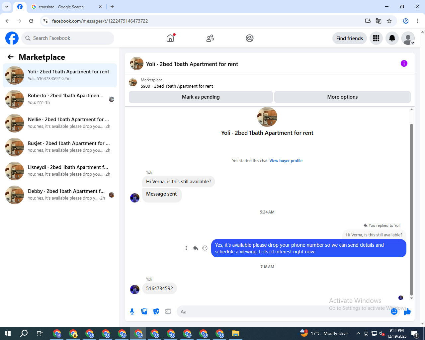
Task: Record a voice clip with the microphone icon
Action: tap(132, 311)
